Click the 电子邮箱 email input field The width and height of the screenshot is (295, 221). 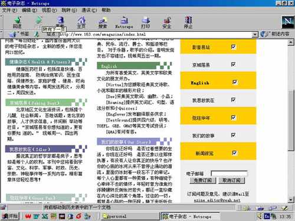(x=230, y=173)
